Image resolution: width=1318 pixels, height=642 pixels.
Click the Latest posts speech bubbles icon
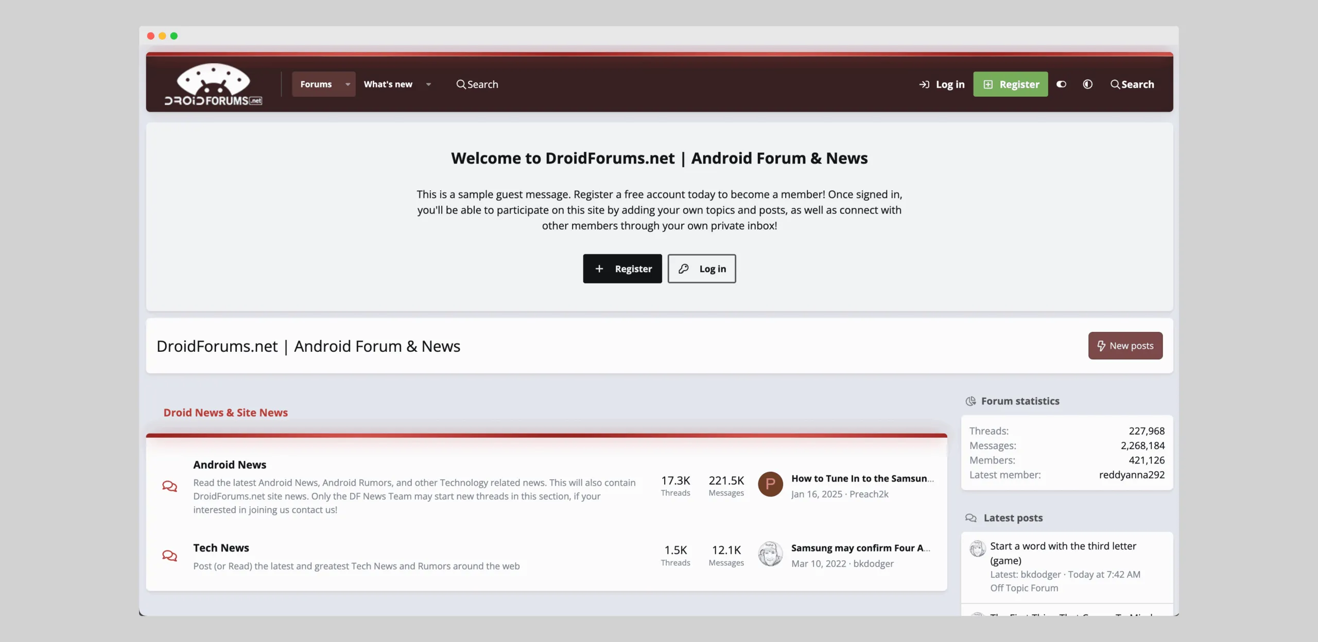[972, 518]
